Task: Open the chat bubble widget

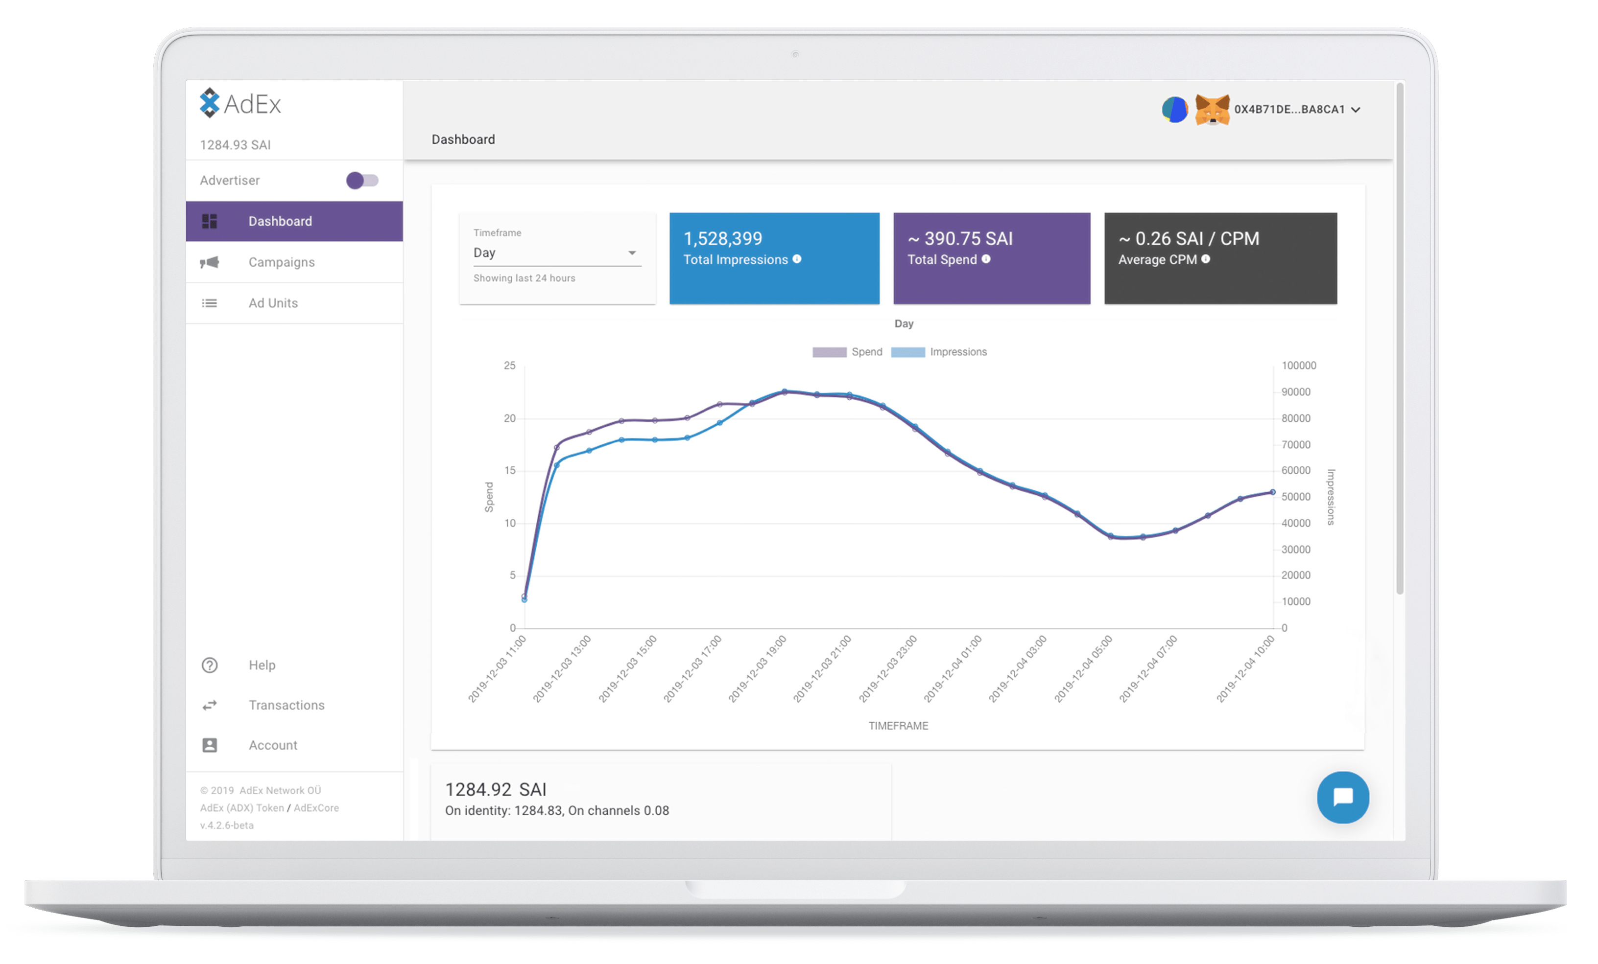Action: [1343, 798]
